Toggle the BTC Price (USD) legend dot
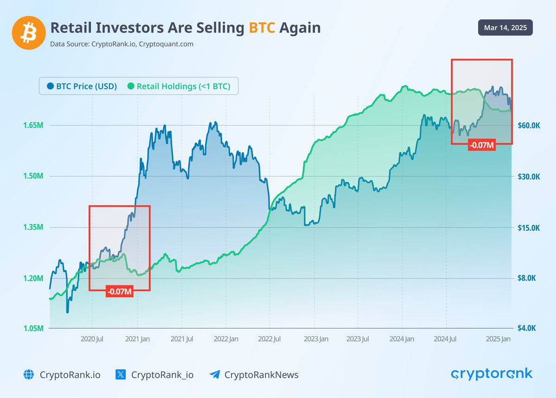This screenshot has width=556, height=398. pos(51,86)
